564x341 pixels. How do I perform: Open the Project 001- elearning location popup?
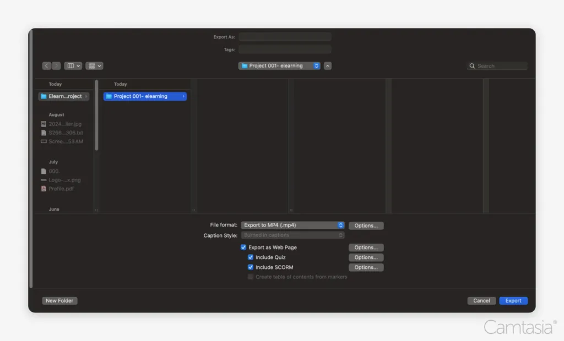[279, 66]
